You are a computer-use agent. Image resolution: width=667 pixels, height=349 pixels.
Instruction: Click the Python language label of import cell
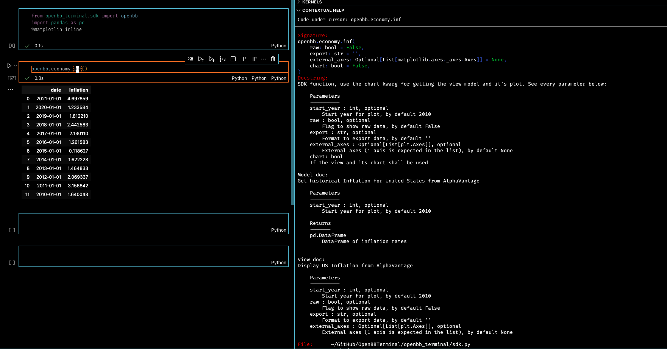pos(279,46)
